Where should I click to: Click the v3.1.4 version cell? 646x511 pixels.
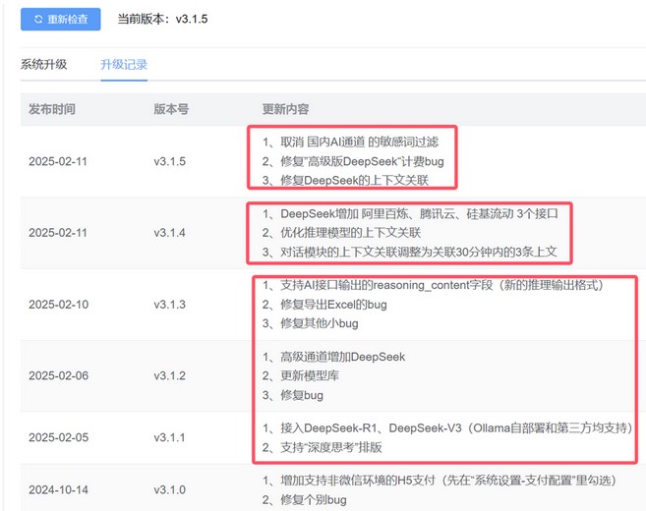click(x=170, y=233)
